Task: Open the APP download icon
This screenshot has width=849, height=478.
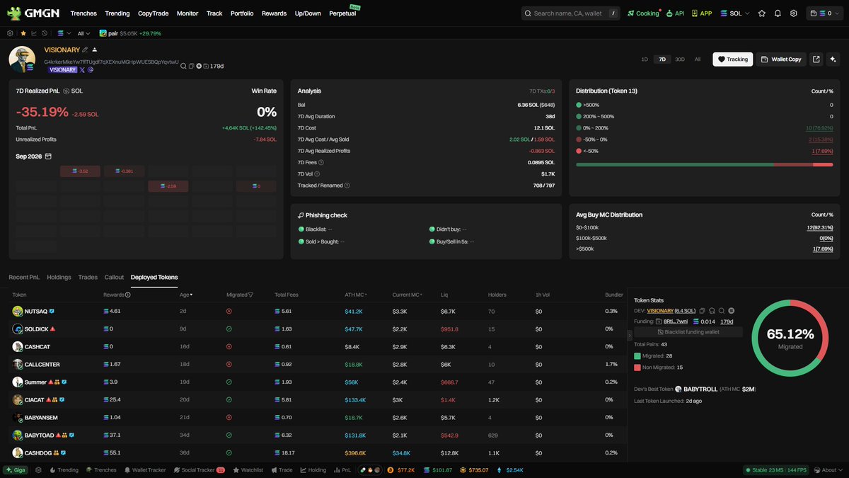Action: pos(695,13)
